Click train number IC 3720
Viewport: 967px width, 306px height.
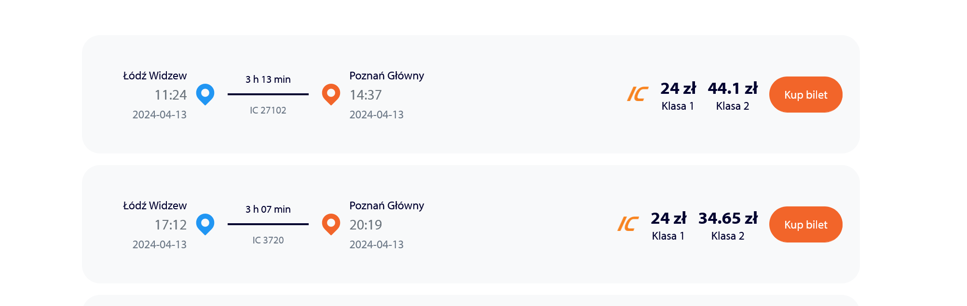click(268, 240)
